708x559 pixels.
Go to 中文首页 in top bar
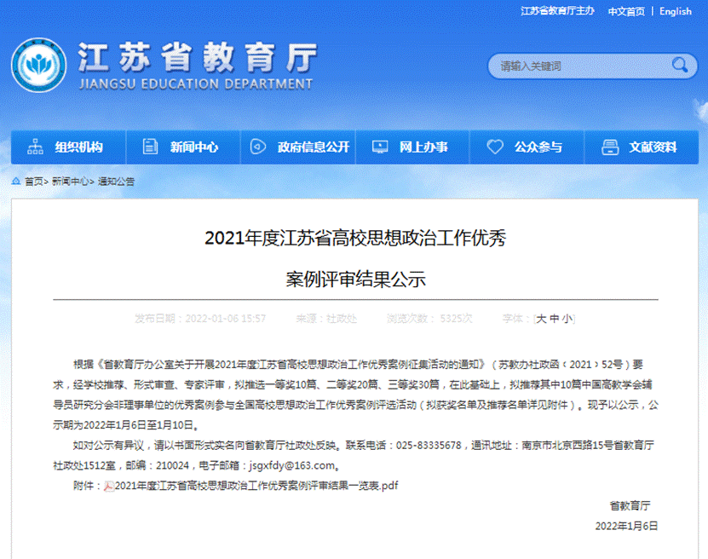(626, 11)
